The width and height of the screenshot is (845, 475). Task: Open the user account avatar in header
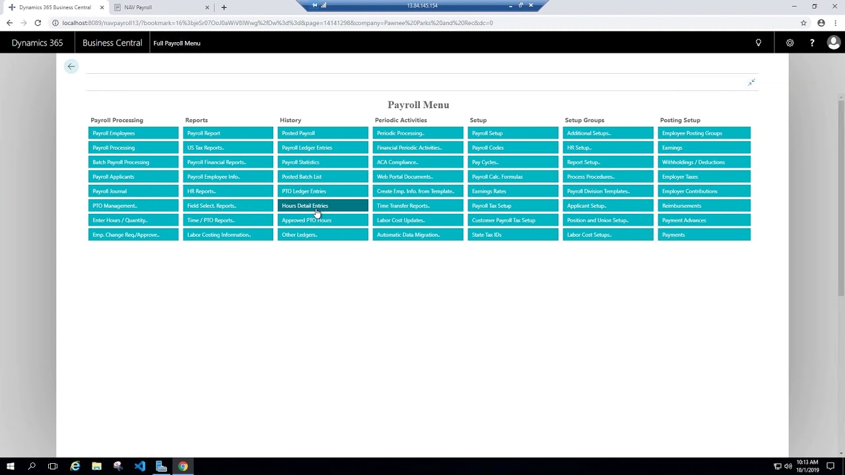pos(833,43)
